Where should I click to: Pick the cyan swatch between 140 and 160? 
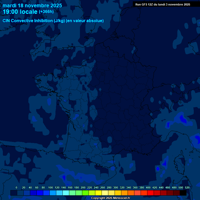tap(66, 193)
